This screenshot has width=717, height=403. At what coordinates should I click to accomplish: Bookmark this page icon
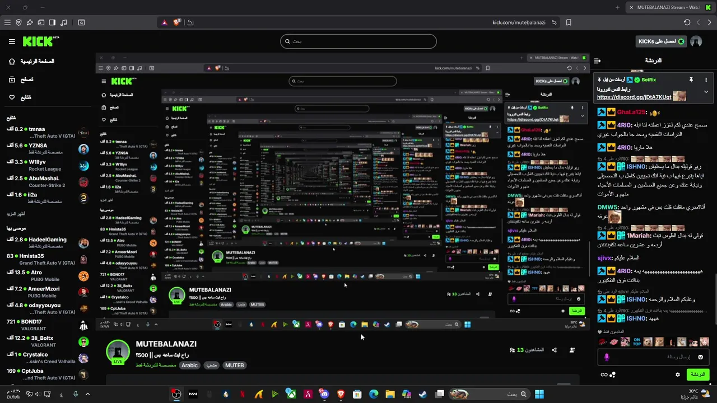(x=569, y=22)
